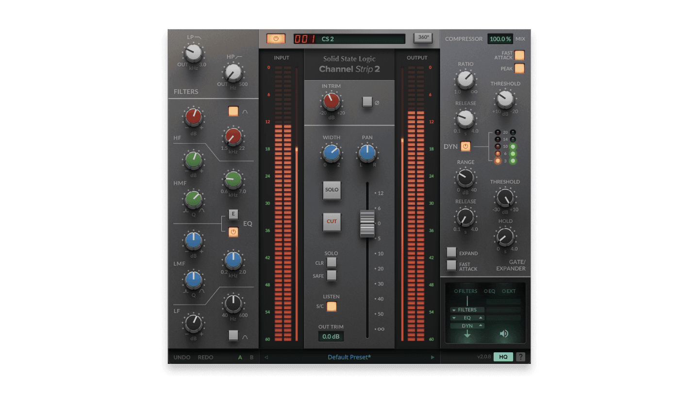The image size is (699, 393).
Task: Click the EQ down arrow in routing order
Action: coord(455,318)
